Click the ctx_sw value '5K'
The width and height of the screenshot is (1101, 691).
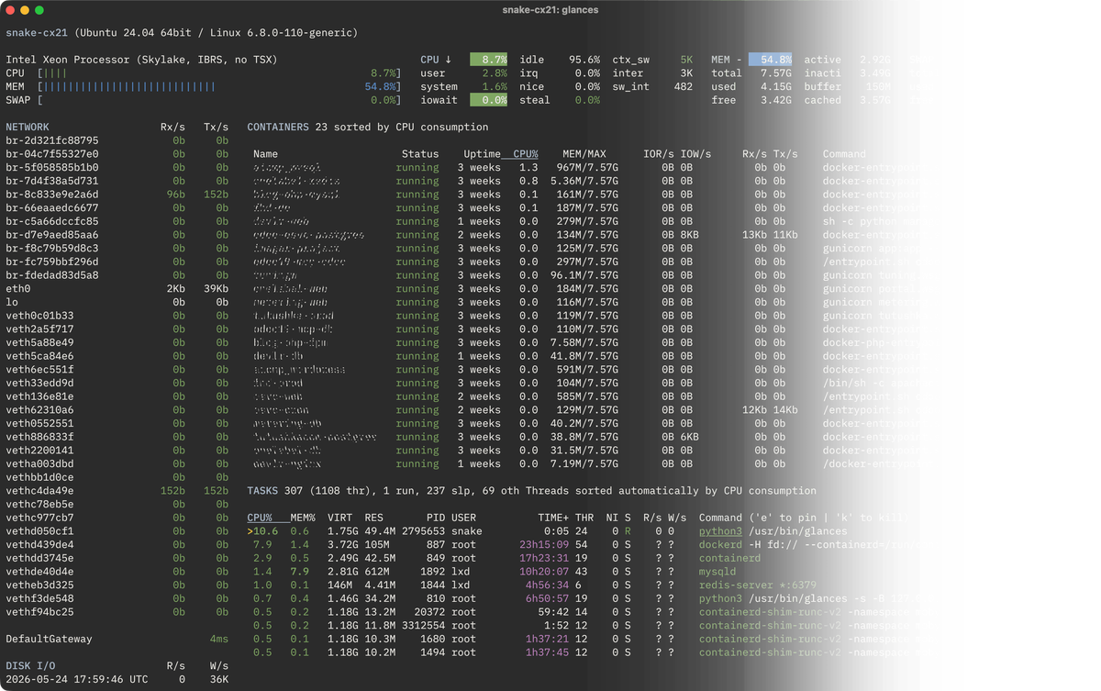click(686, 60)
